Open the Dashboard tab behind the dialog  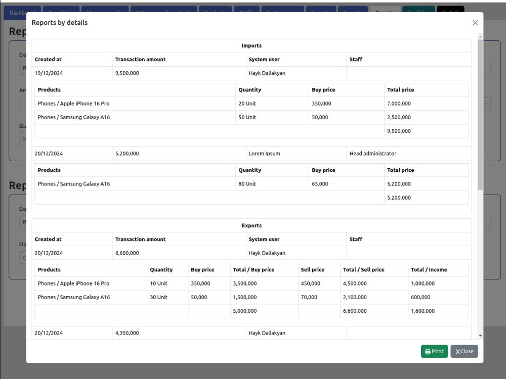[x=22, y=13]
